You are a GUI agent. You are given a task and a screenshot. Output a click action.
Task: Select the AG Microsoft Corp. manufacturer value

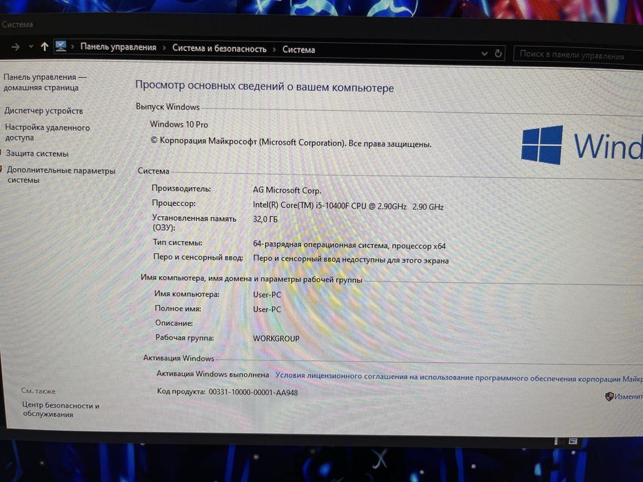287,190
